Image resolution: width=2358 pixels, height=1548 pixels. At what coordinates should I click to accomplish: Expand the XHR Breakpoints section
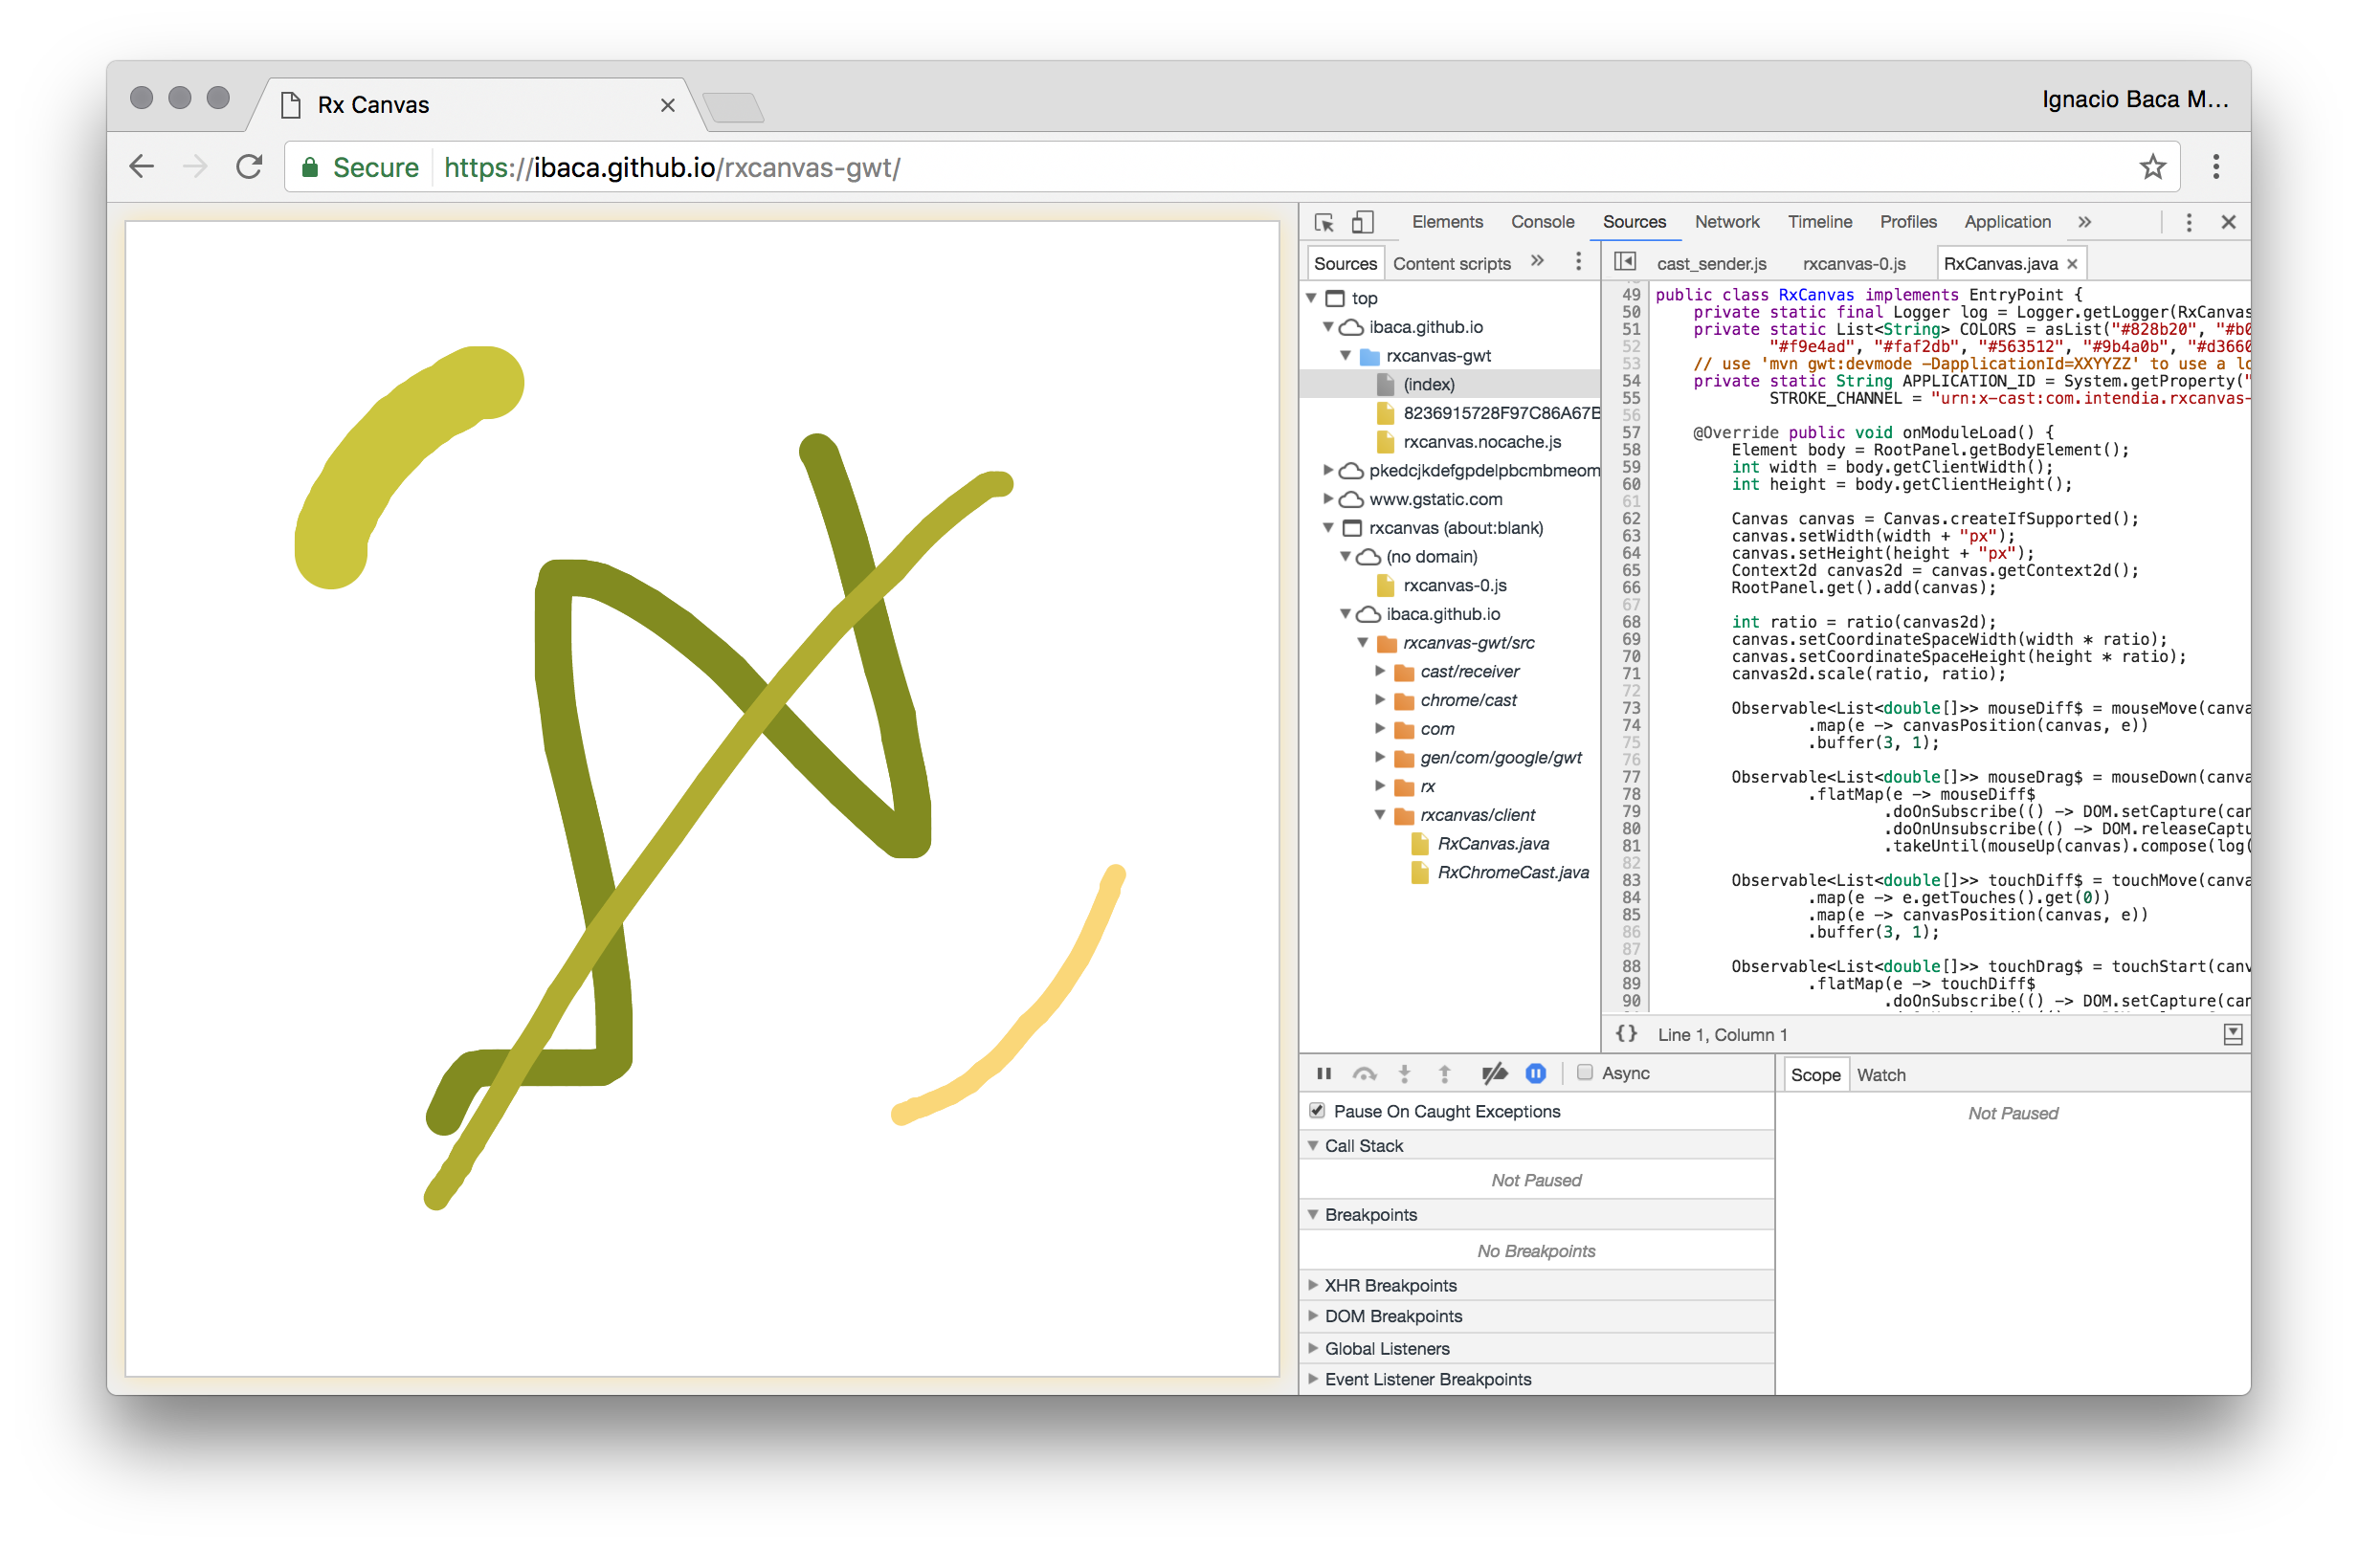[x=1390, y=1286]
